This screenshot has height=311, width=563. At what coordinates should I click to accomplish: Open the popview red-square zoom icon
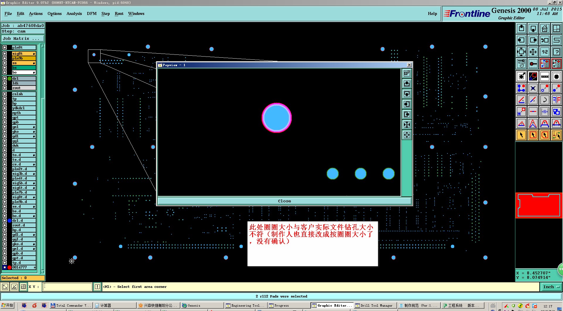point(533,77)
